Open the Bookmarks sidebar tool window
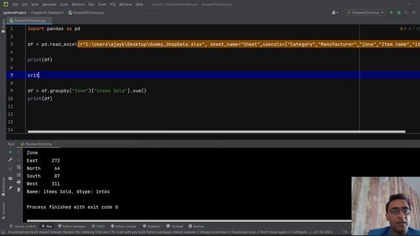Screen dimensions: 420x236 [3, 187]
